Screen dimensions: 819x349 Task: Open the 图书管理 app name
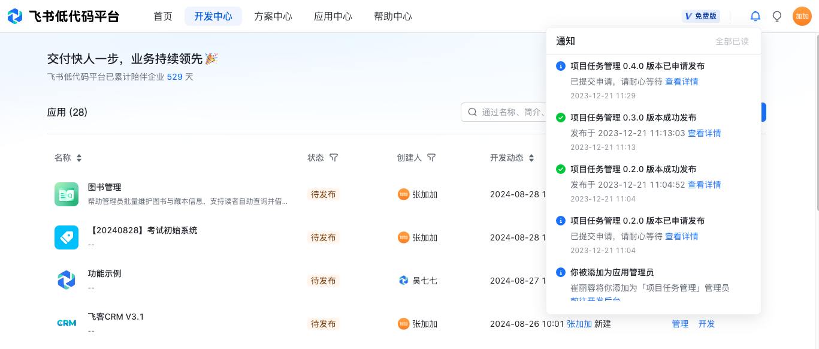click(x=105, y=187)
